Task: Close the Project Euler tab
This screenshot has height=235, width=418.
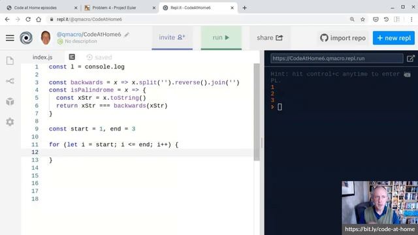Action: [x=154, y=8]
